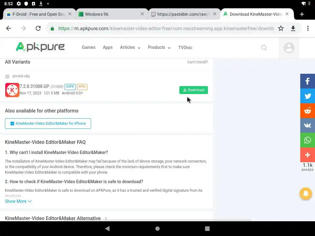Viewport: 315px width, 236px height.
Task: Open the TVOnic link
Action: click(185, 48)
